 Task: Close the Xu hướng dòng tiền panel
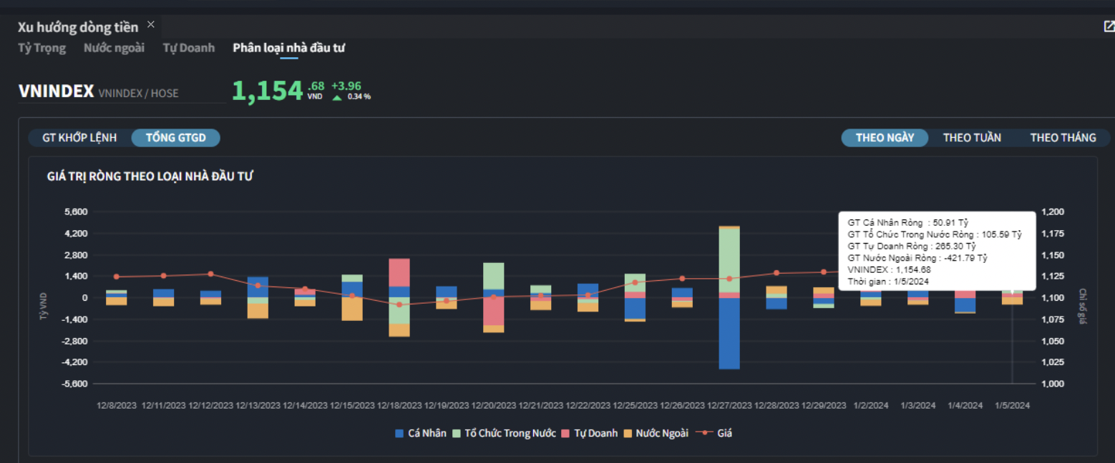150,24
